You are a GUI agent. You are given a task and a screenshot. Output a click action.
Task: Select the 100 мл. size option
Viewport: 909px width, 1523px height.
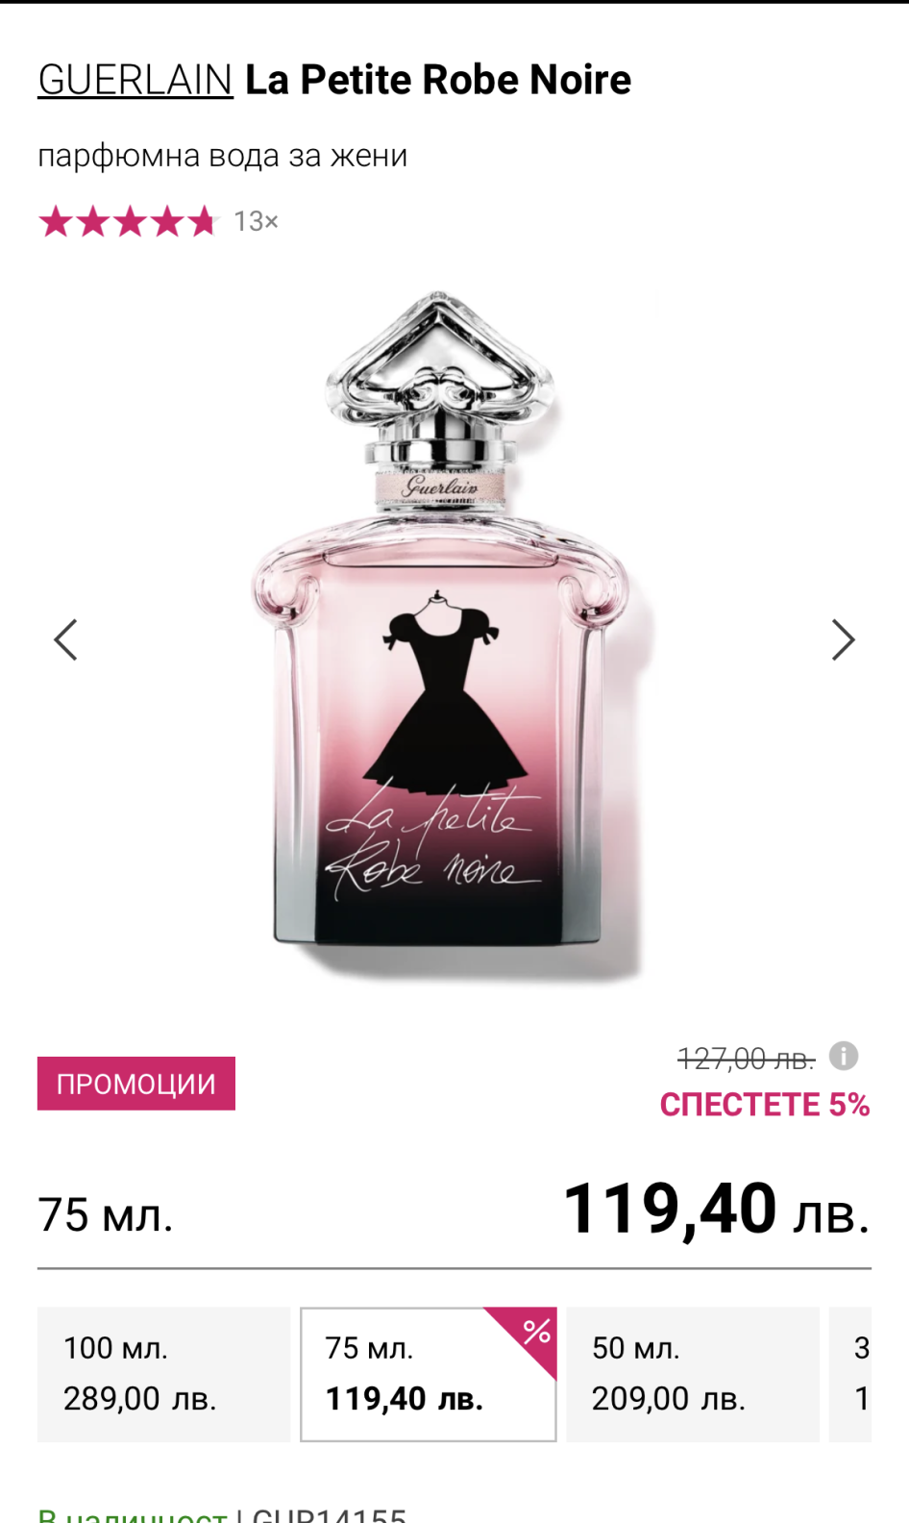(x=163, y=1374)
